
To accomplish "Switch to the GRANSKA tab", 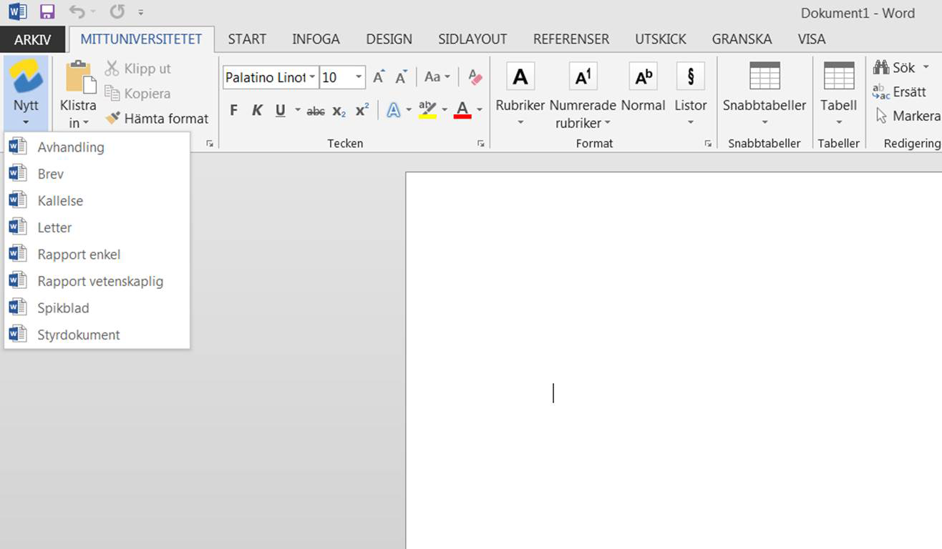I will click(742, 39).
